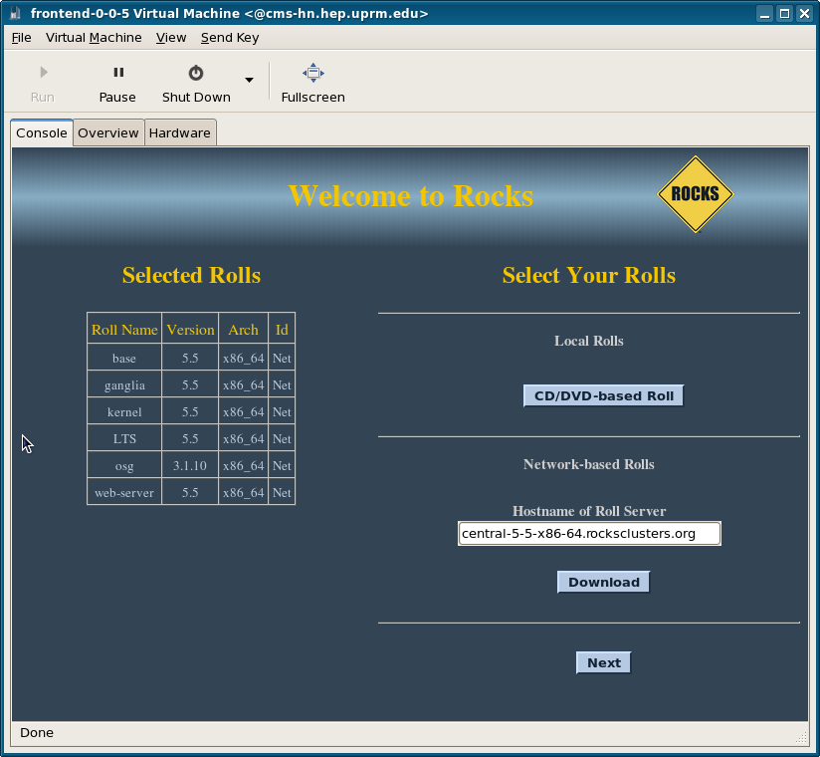Click the Hostname of Roll Server field
Image resolution: width=820 pixels, height=757 pixels.
(589, 534)
